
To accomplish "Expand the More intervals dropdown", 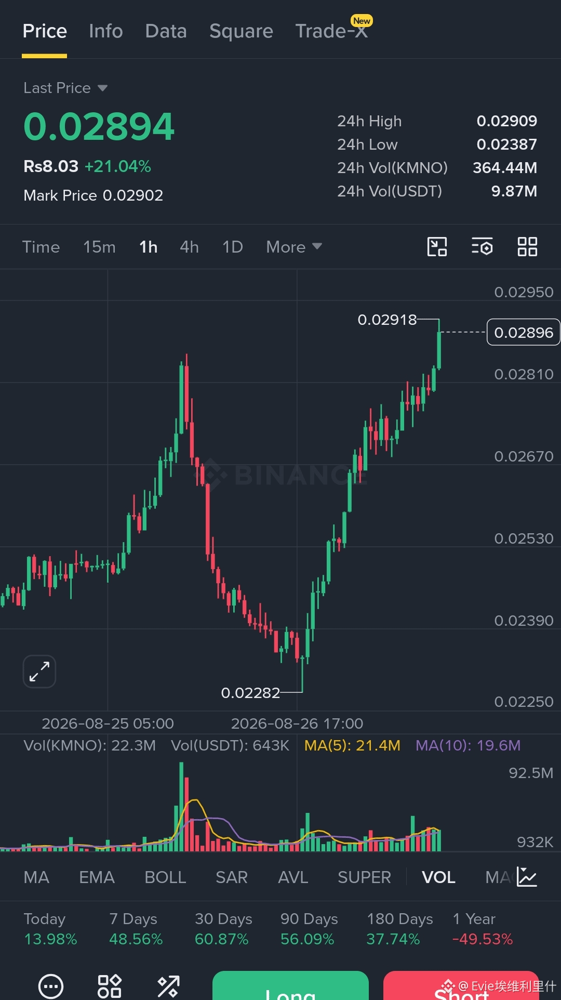I will point(294,247).
